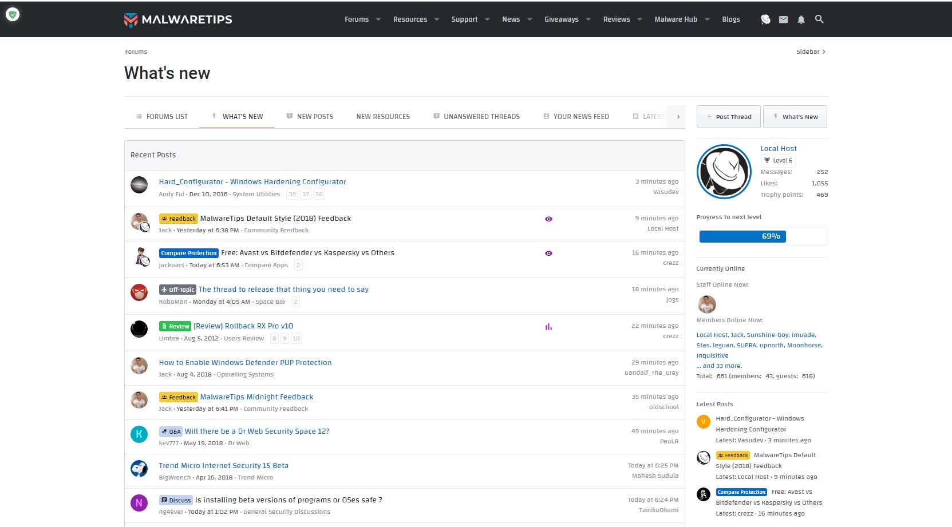
Task: Expand the Forums dropdown arrow
Action: click(x=378, y=19)
